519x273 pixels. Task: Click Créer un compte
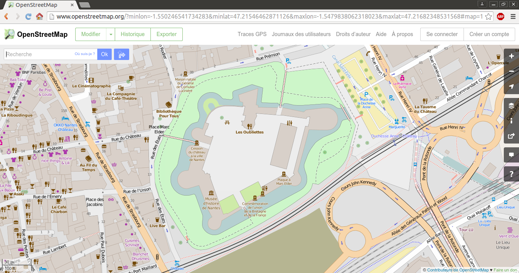[x=489, y=34]
